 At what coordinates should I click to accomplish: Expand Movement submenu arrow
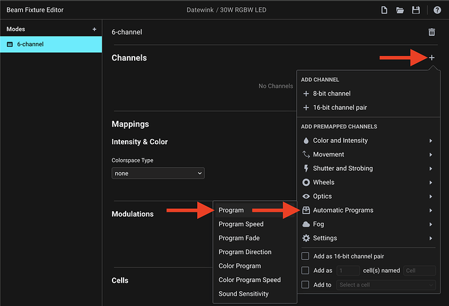pyautogui.click(x=431, y=155)
